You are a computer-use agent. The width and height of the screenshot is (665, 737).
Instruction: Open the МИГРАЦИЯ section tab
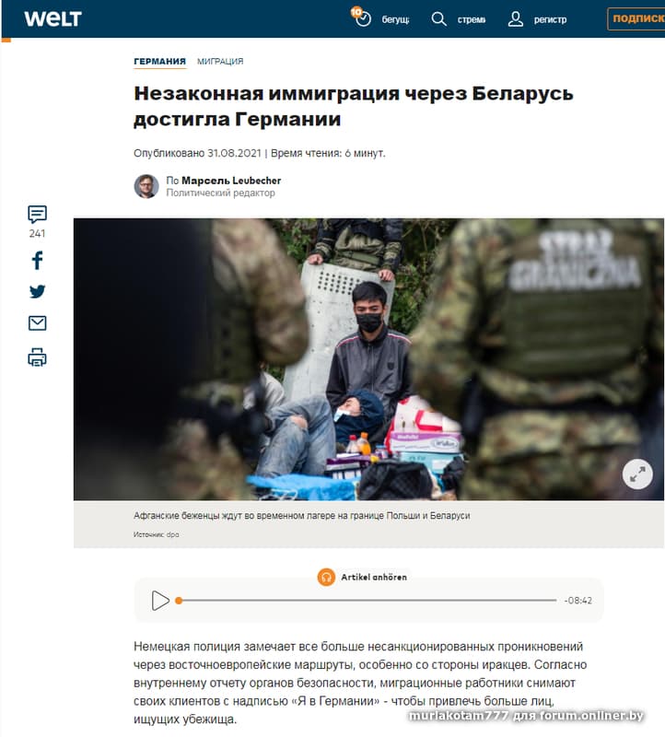pyautogui.click(x=220, y=61)
